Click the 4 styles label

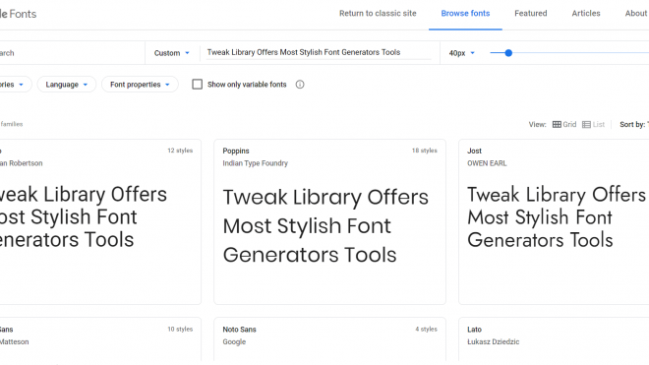(x=427, y=329)
